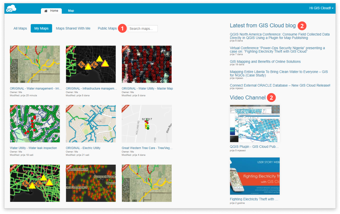Open the ORIGINAL - Water management - Irrigation map thumbnail
The image size is (340, 214).
[x=35, y=64]
